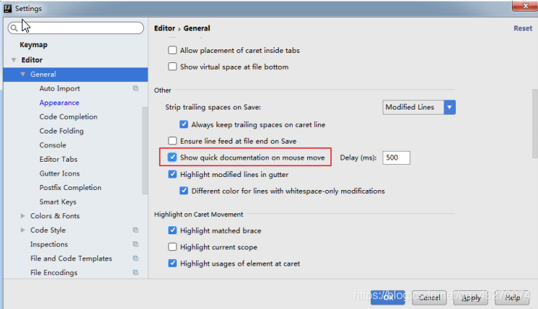The width and height of the screenshot is (538, 309).
Task: Open File Encodings settings
Action: coord(54,273)
